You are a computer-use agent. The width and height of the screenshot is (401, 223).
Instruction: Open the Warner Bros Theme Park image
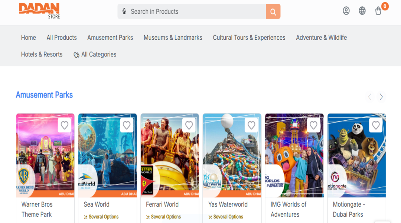tap(45, 155)
